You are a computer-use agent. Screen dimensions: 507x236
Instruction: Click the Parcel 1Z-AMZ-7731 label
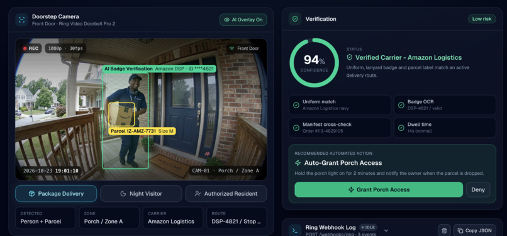click(142, 132)
